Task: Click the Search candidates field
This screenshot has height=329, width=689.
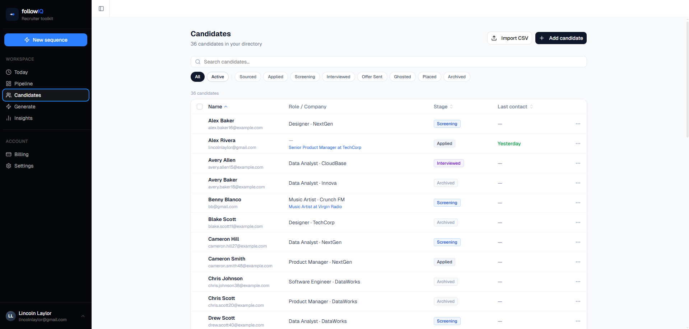Action: click(x=388, y=62)
